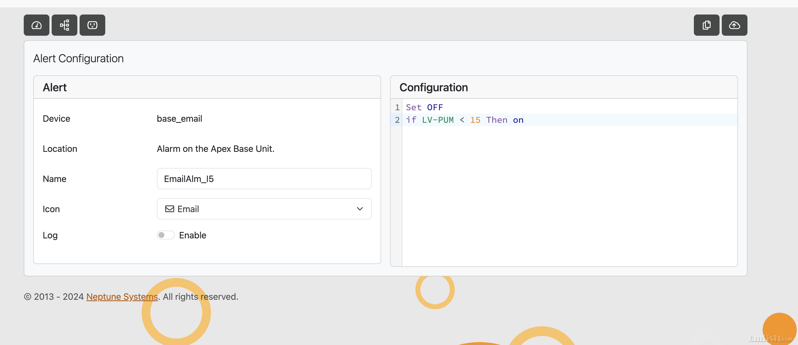Toggle the Log enable switch
Image resolution: width=798 pixels, height=345 pixels.
[165, 235]
